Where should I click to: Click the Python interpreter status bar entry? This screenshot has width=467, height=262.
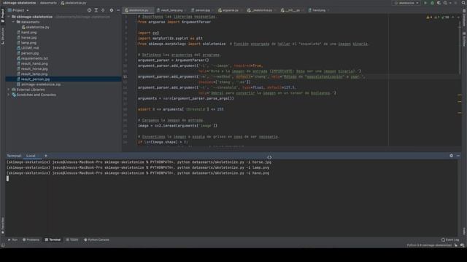pos(429,245)
